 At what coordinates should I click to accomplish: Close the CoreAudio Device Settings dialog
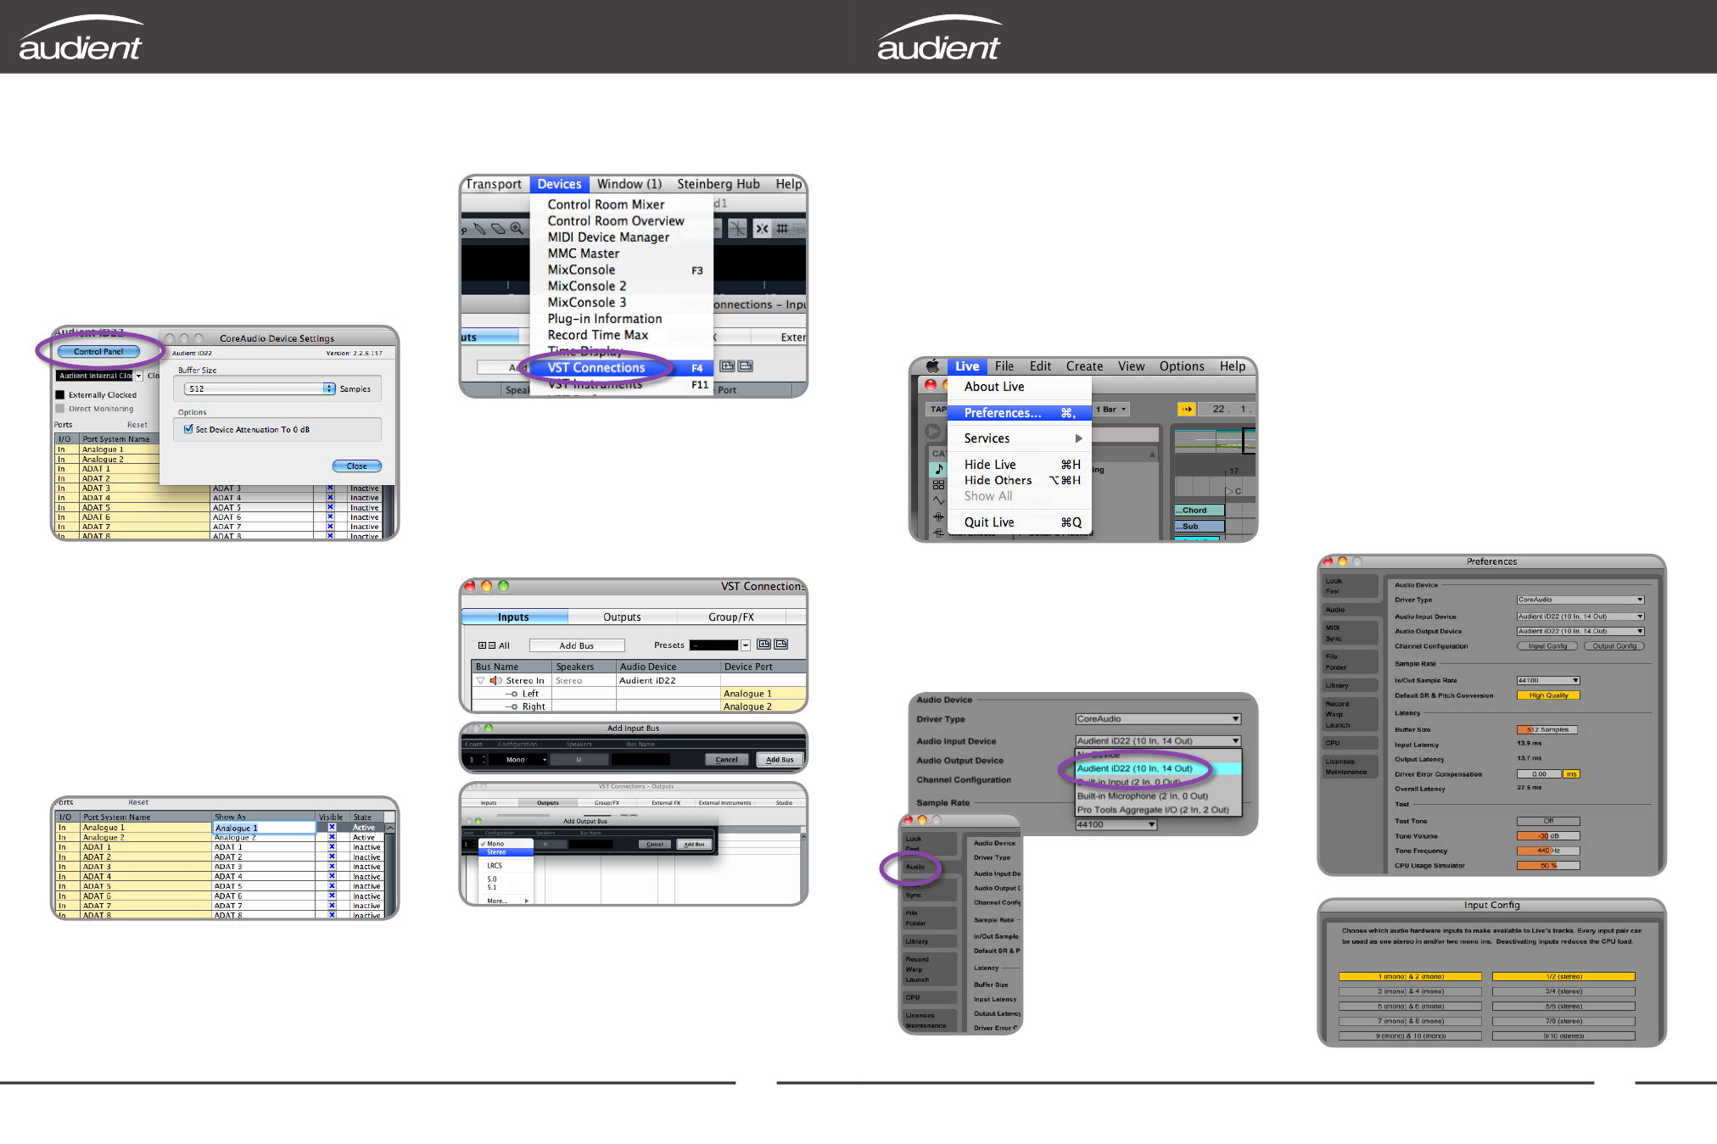click(356, 466)
